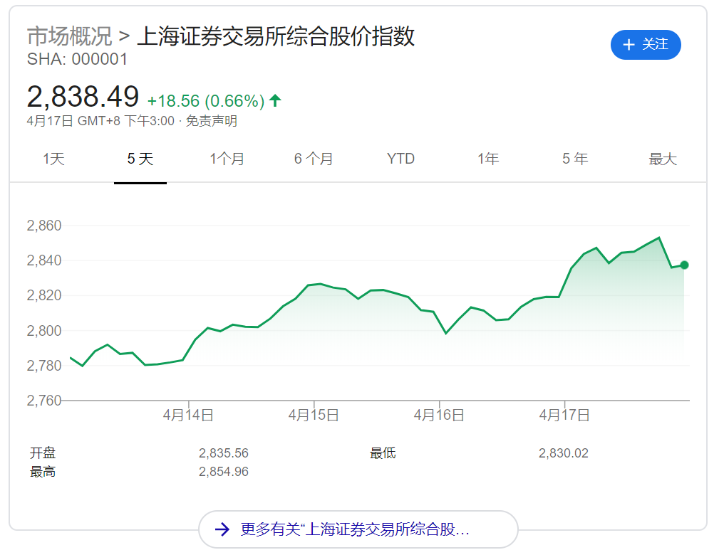Select the 最大 time range tab
The height and width of the screenshot is (550, 724).
[662, 159]
